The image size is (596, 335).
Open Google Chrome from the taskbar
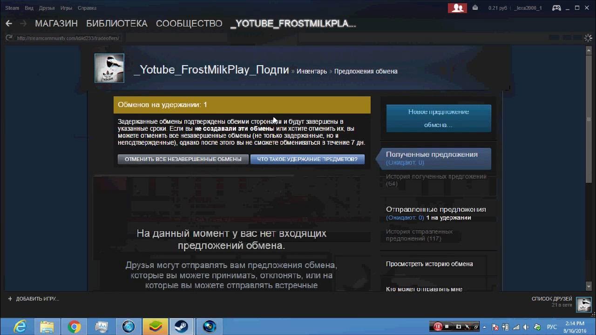(x=74, y=327)
